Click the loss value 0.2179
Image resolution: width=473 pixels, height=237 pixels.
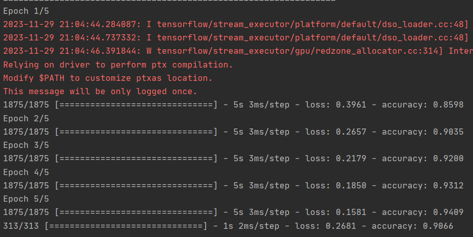(351, 159)
